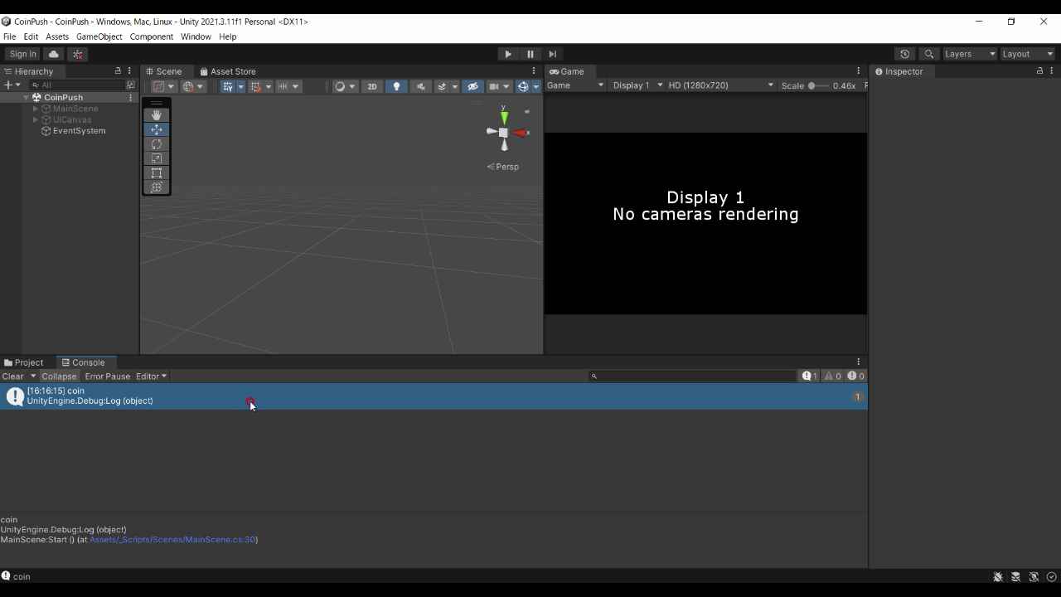
Task: Start Play mode
Action: tap(508, 54)
